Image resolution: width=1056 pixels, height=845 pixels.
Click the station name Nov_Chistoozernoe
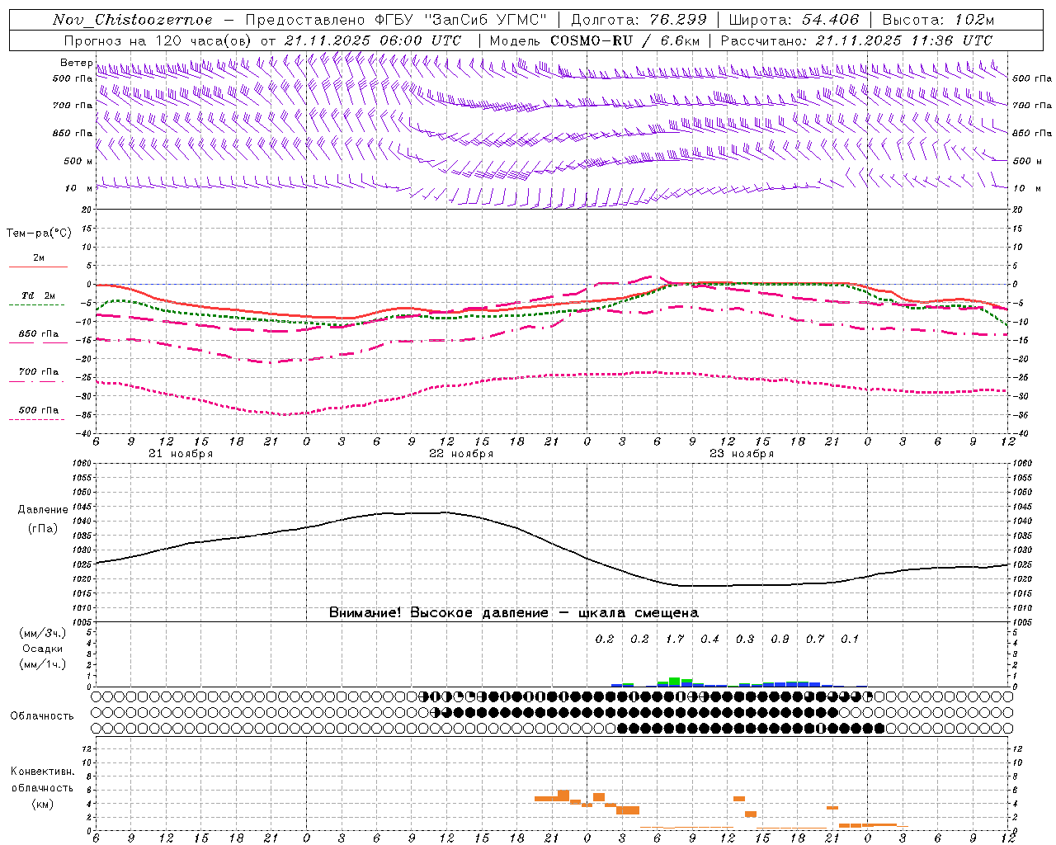coord(133,20)
